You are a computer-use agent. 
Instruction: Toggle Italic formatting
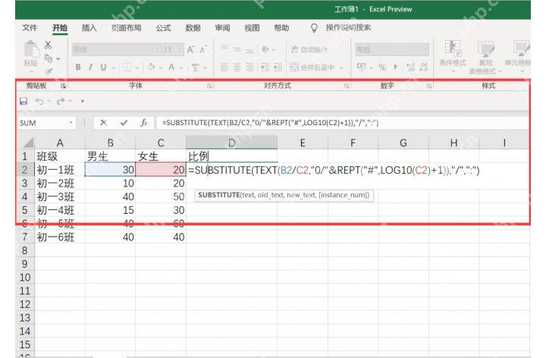click(90, 68)
